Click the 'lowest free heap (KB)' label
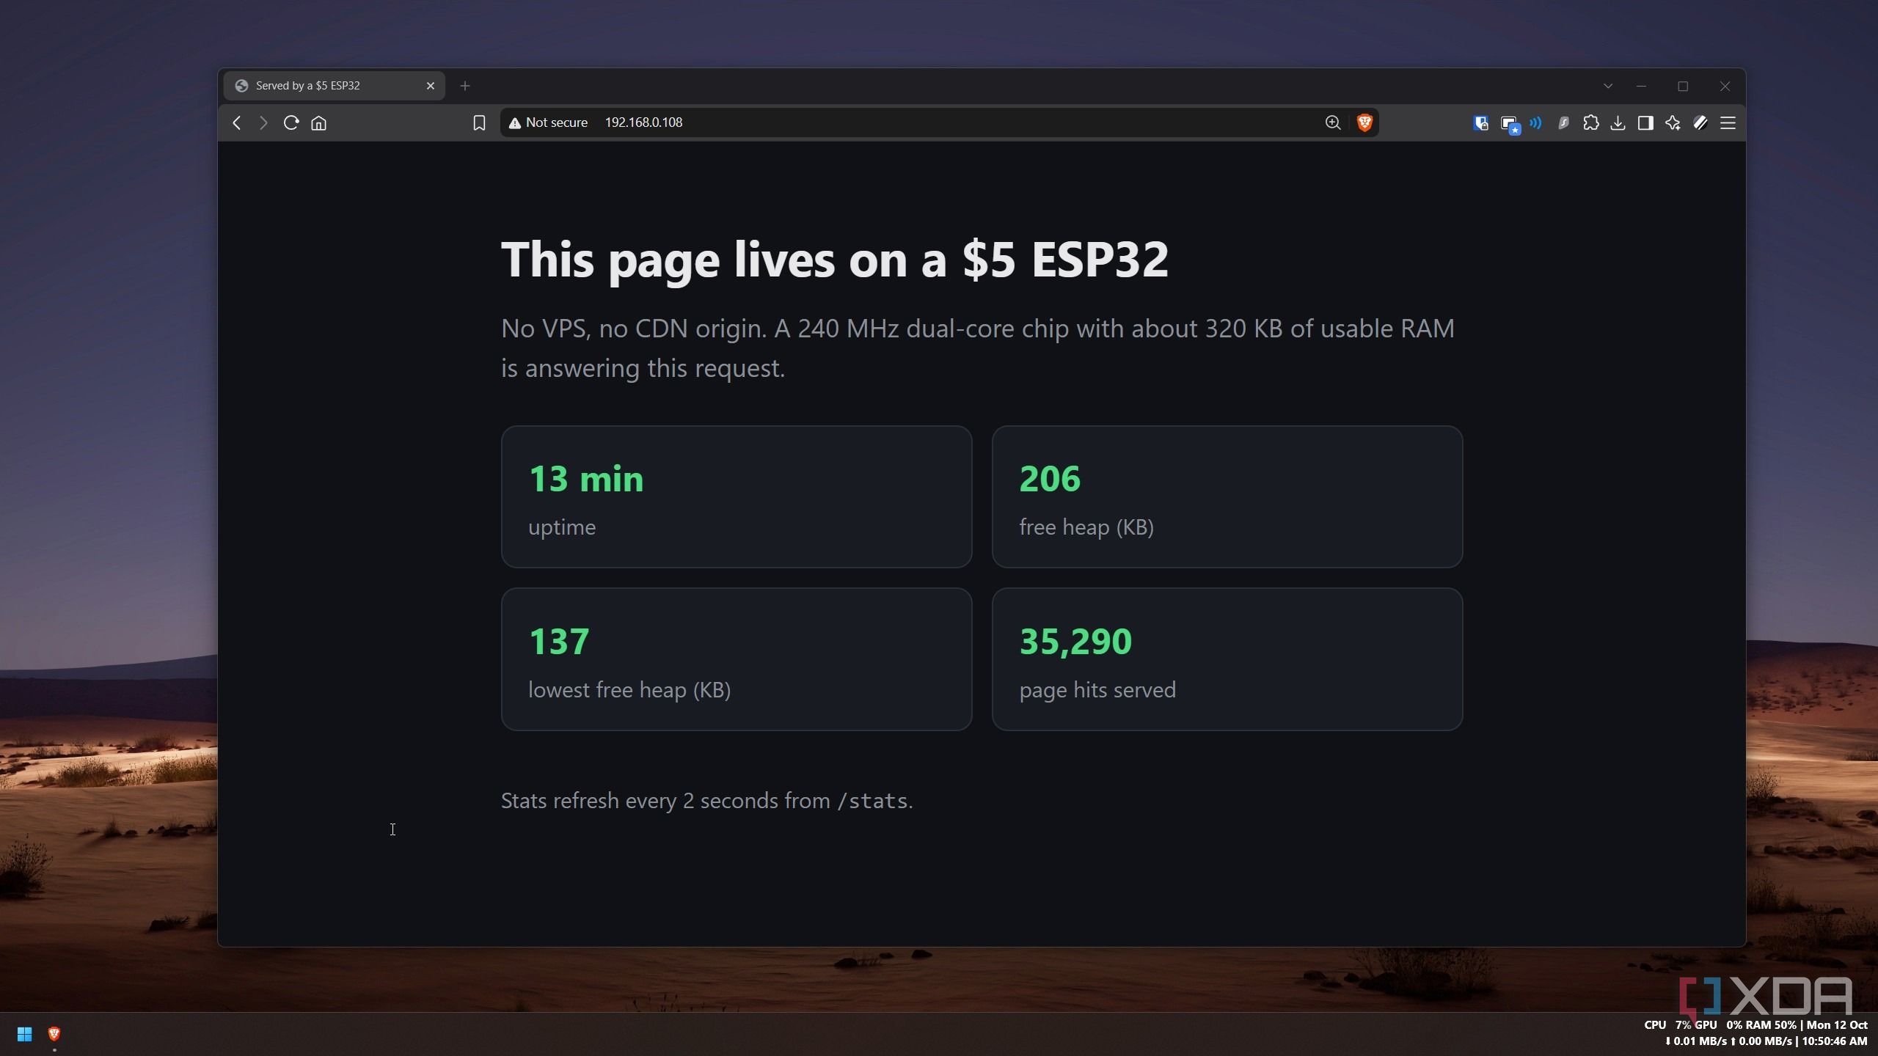 (x=629, y=690)
